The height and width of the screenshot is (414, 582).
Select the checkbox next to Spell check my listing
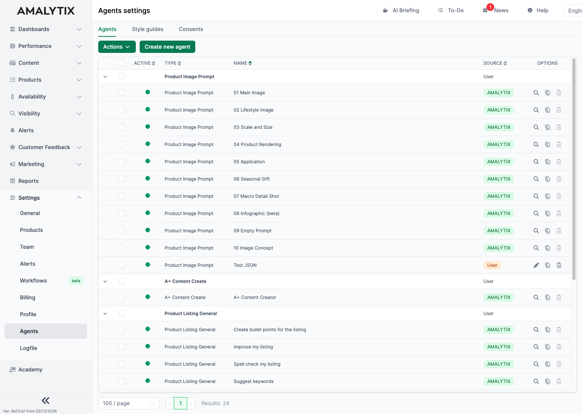(x=122, y=364)
